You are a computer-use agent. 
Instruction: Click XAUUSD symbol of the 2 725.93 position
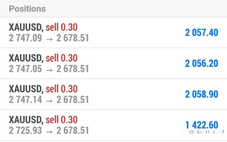26,120
